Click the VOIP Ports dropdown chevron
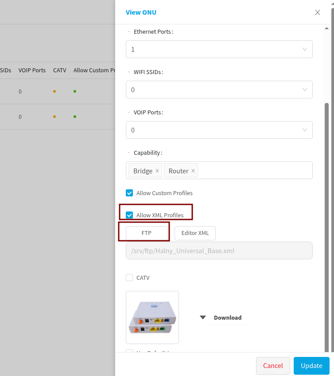Screen dimensions: 334x376 [x=305, y=130]
